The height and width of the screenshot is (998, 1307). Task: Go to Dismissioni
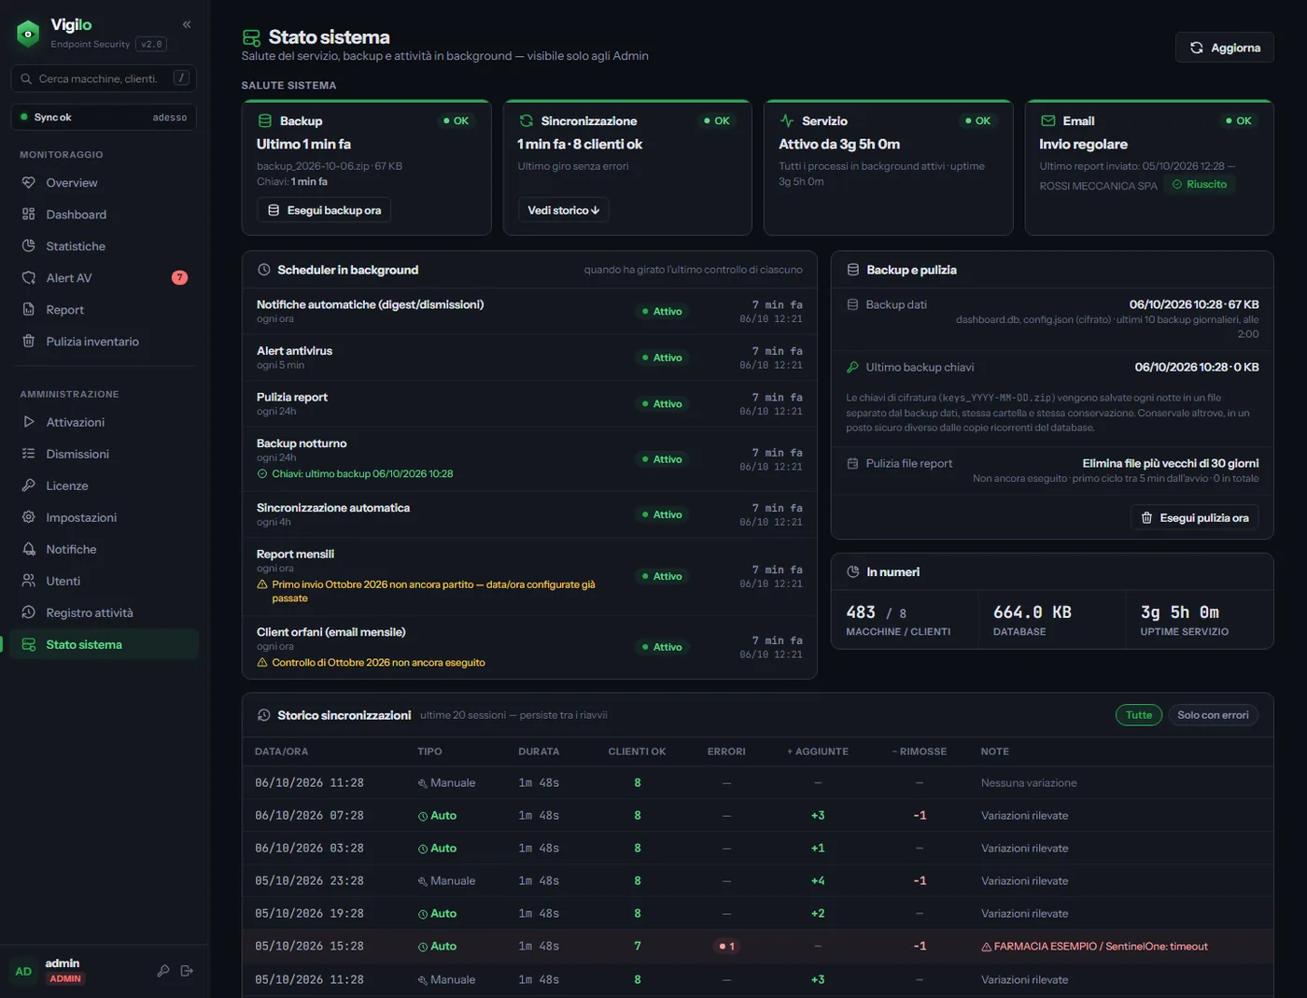104,454
